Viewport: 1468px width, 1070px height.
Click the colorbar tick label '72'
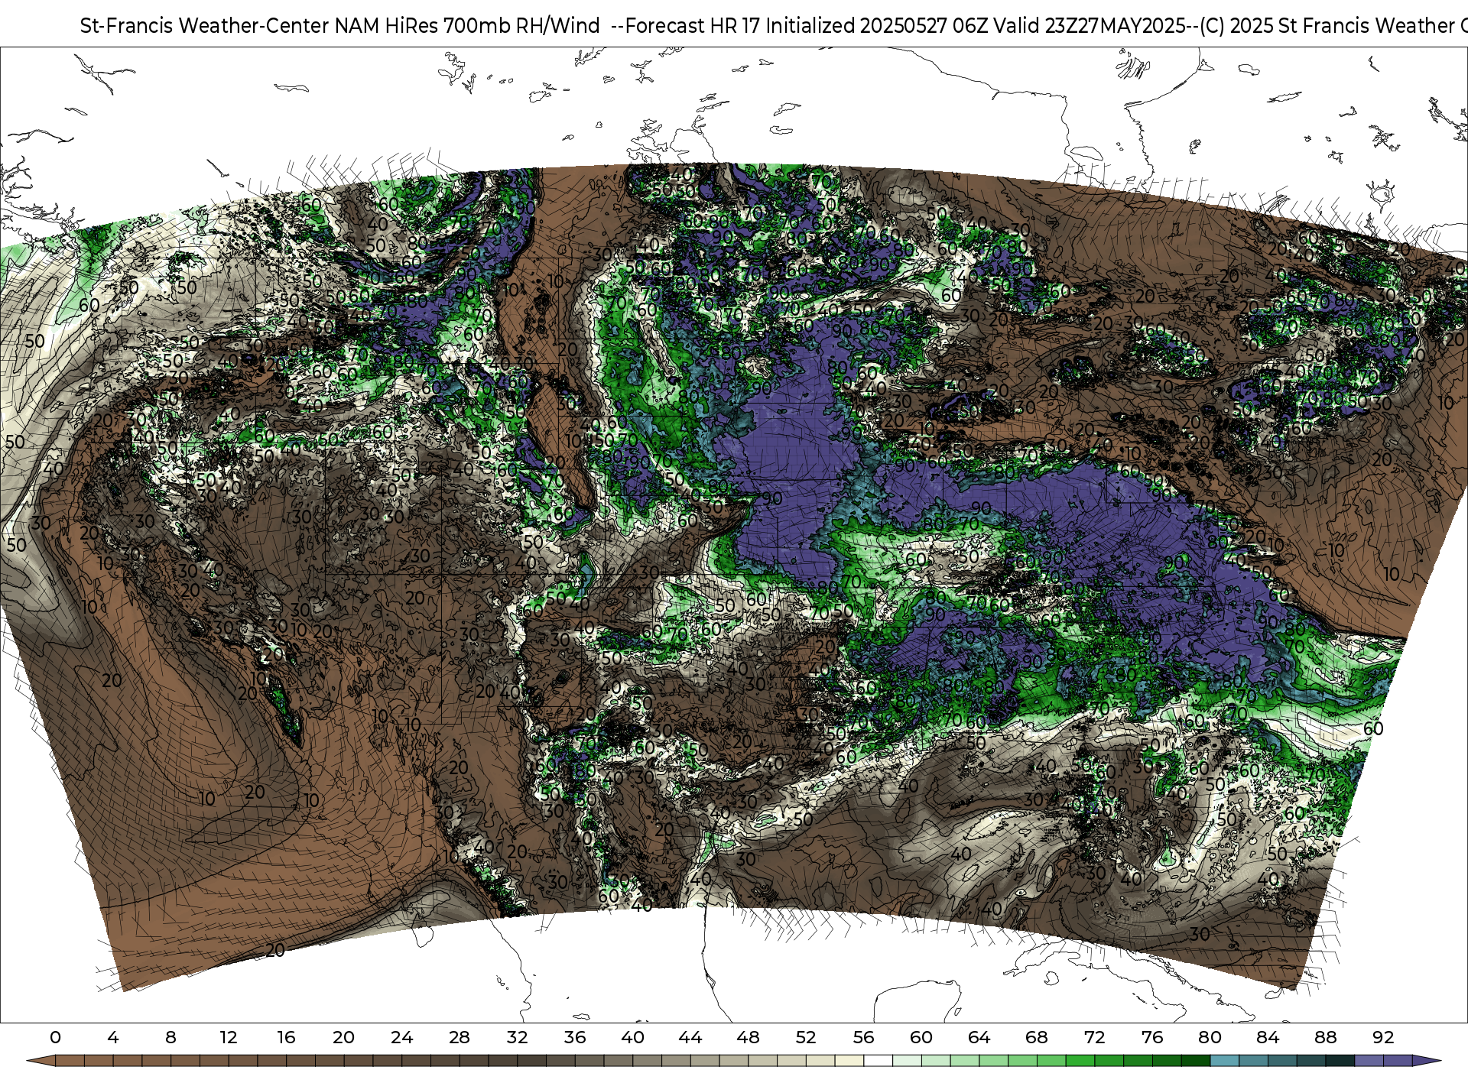pos(1094,1037)
